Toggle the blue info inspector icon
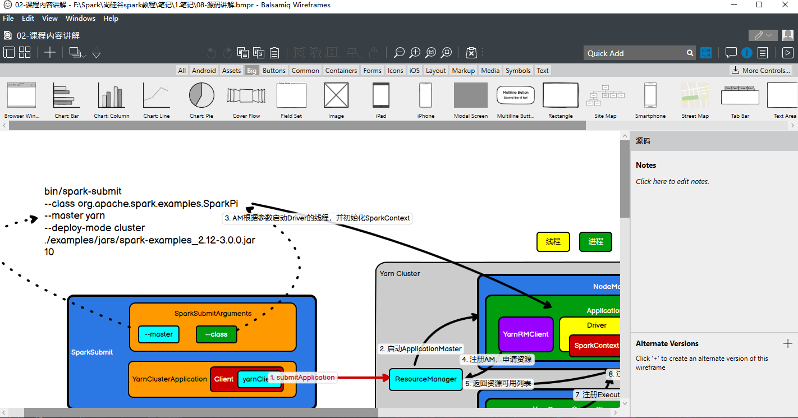 [x=746, y=53]
